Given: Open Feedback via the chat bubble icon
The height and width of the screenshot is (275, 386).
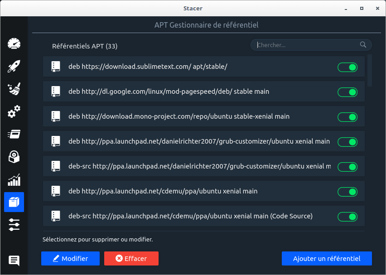Looking at the screenshot, I should 14,261.
